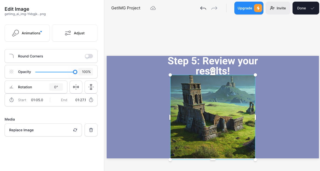This screenshot has height=171, width=320.
Task: Click the rotate handle above image
Action: coord(213,70)
